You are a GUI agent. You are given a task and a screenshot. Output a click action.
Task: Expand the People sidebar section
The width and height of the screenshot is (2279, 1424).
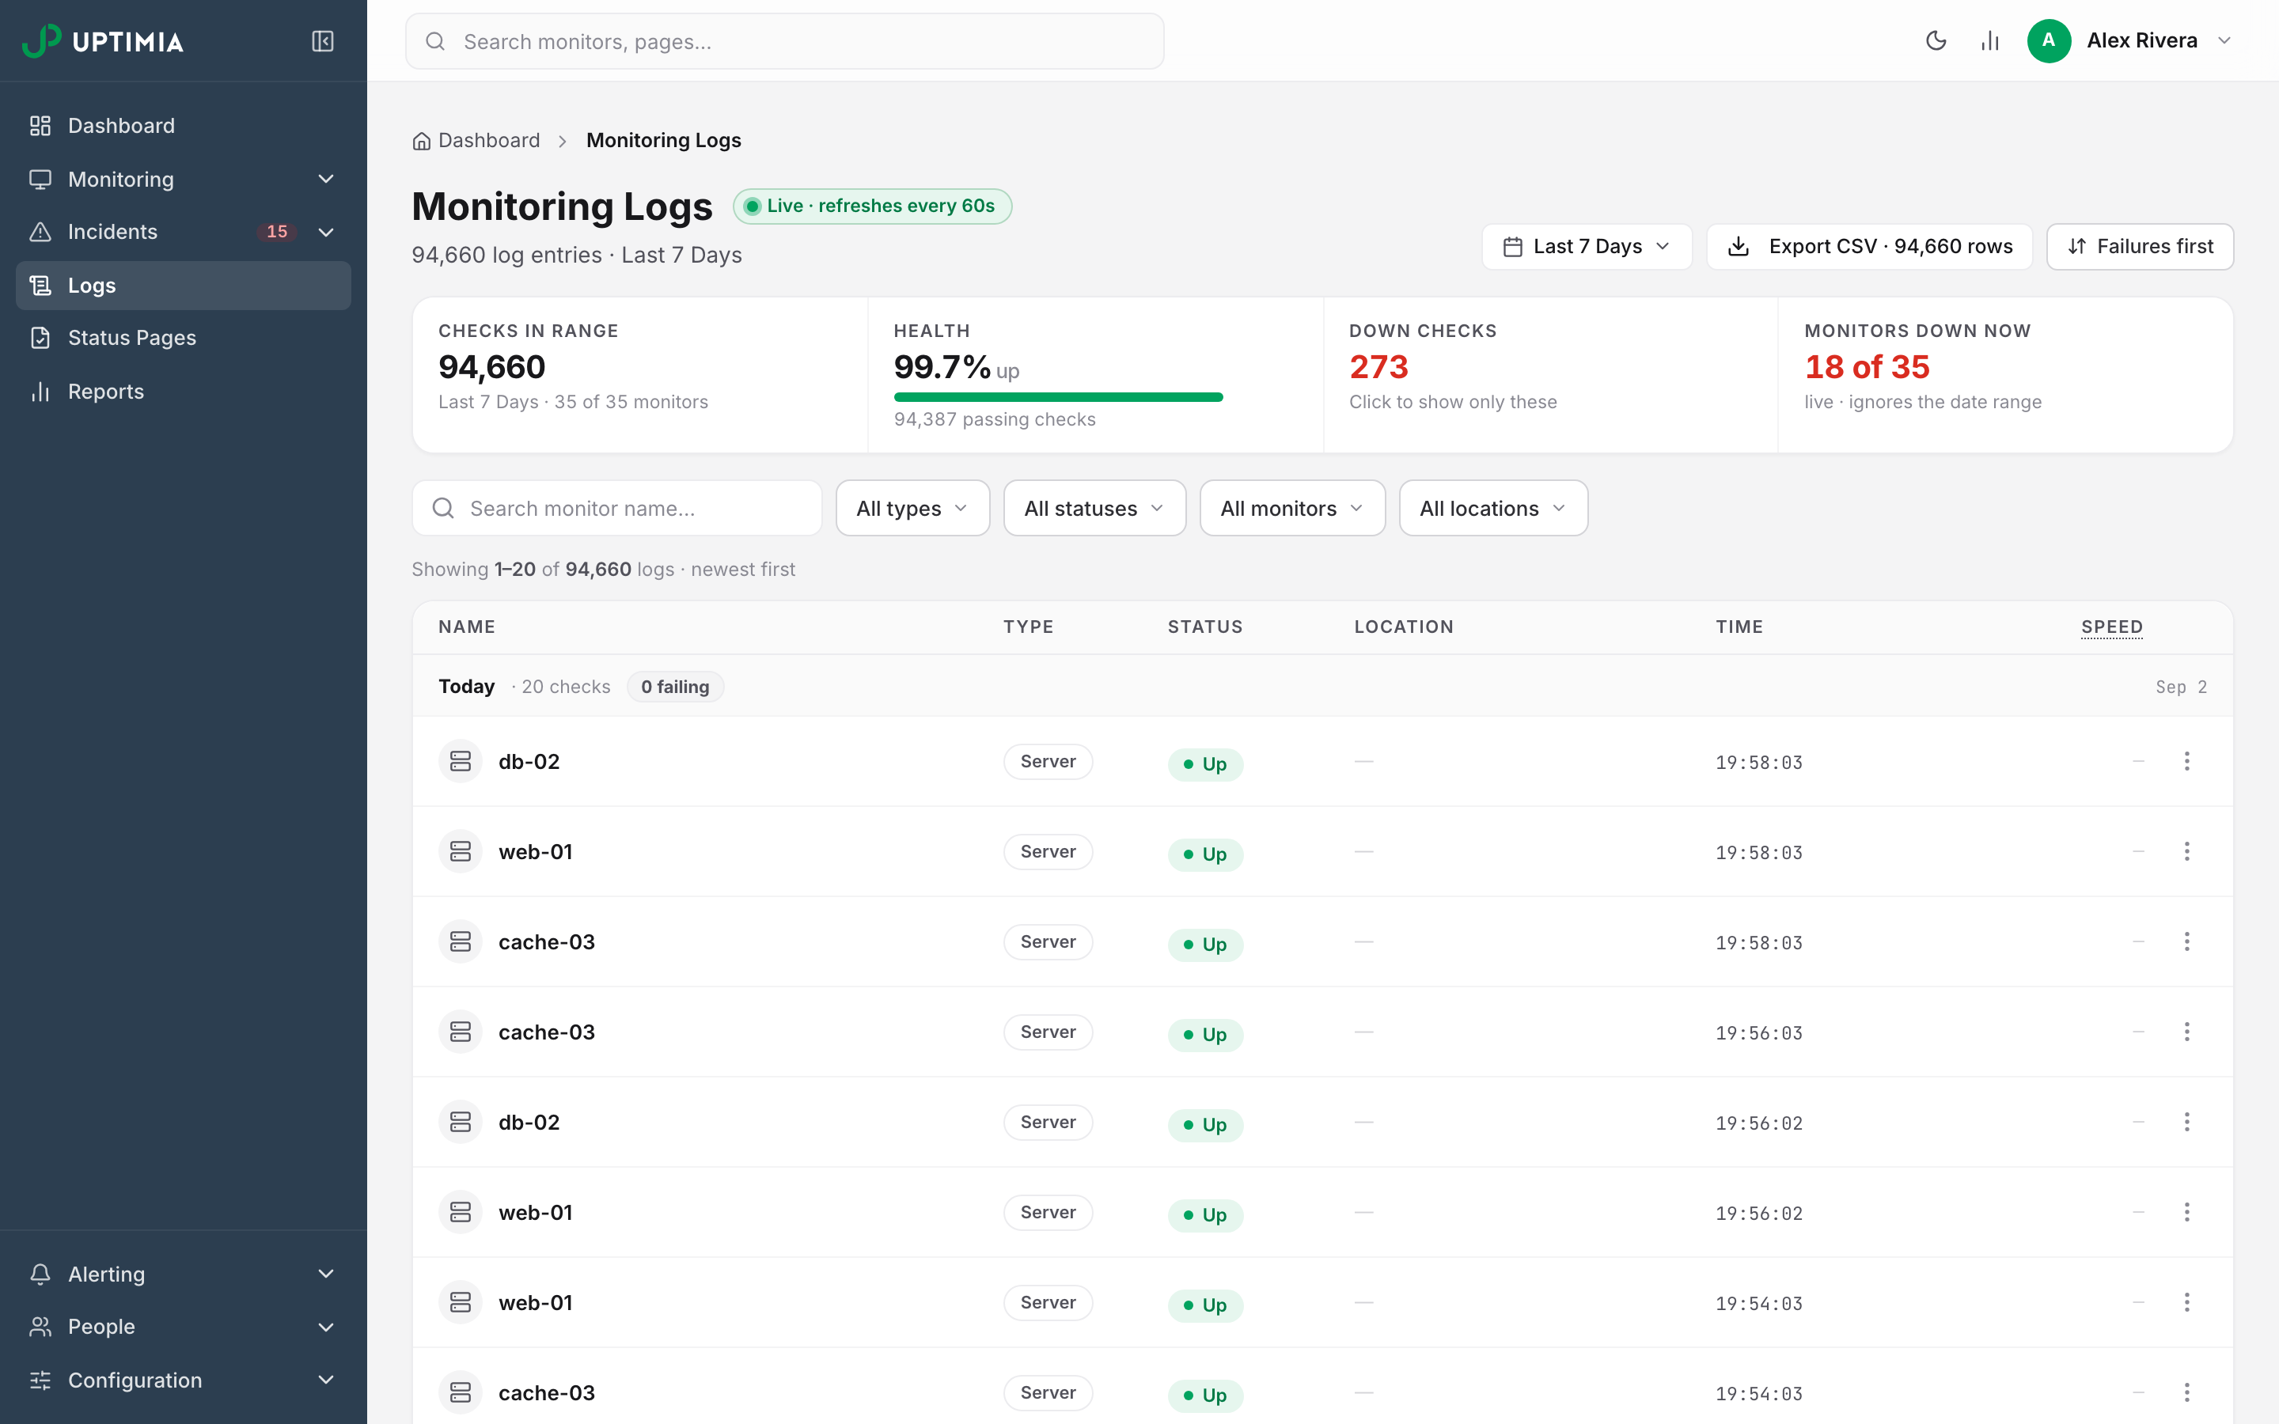click(184, 1327)
